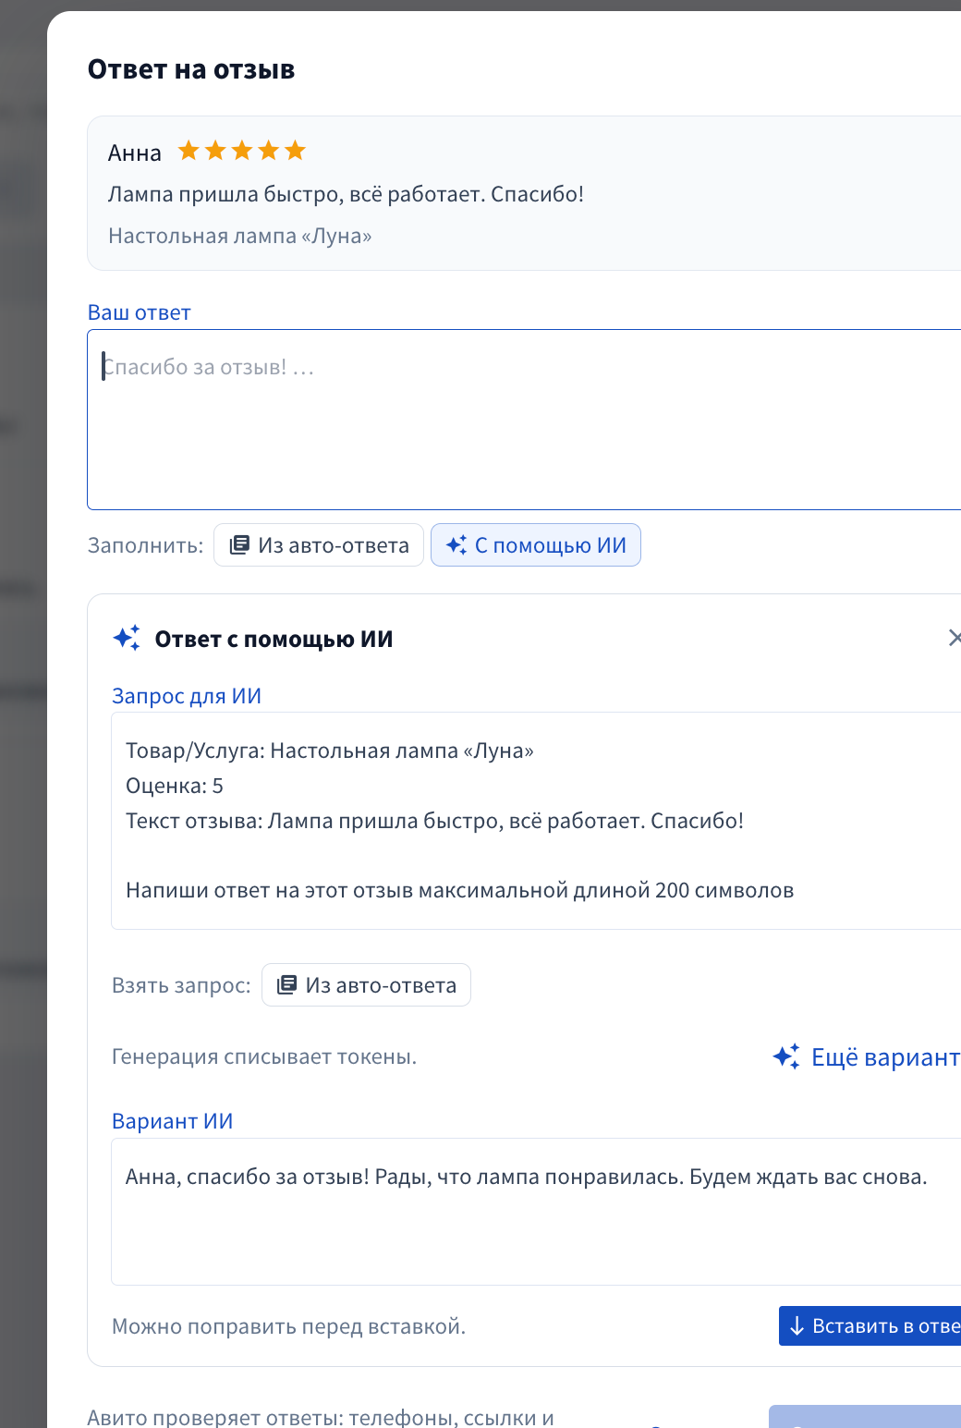The image size is (961, 1428).
Task: Click the sparkle icon in the "С помощью ИИ" button
Action: point(456,544)
